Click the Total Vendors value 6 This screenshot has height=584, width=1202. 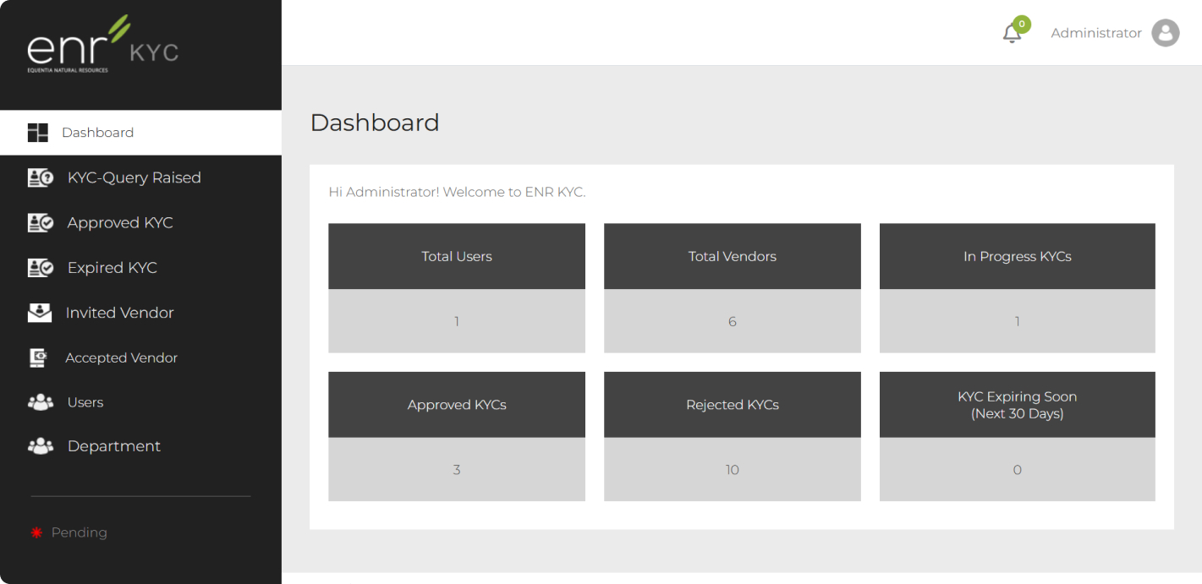(733, 321)
